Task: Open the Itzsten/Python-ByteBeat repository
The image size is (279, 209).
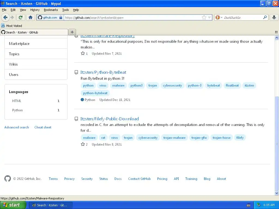Action: 103,72
